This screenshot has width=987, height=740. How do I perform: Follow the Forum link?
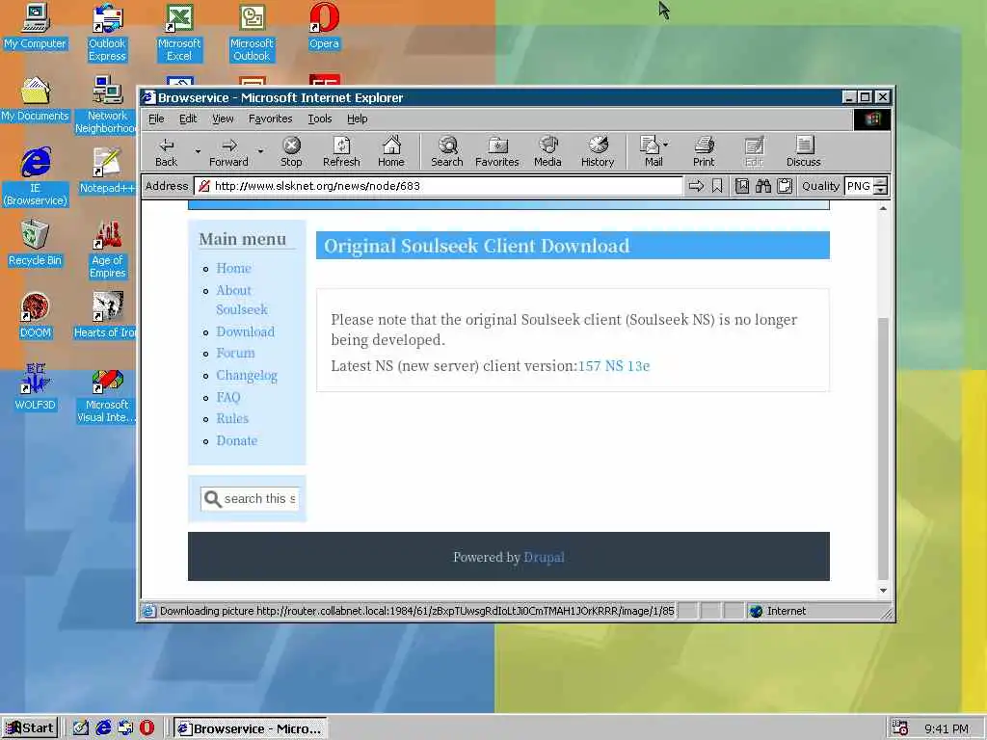pos(235,353)
